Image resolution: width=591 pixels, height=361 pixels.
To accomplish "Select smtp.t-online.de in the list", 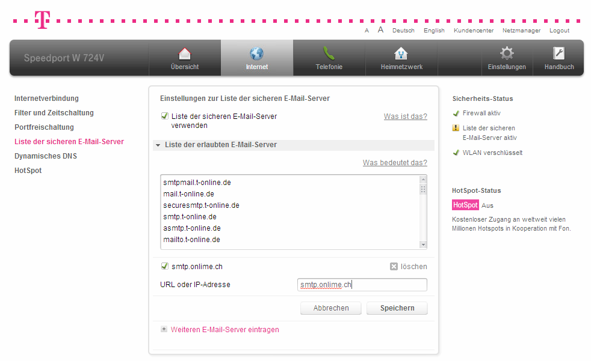I will pos(190,217).
